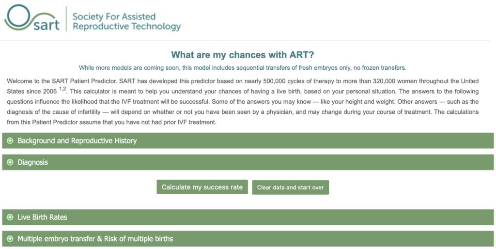496x249 pixels.
Task: Expand Multiple embryo transfer & Risk of multiple births
Action: (248, 238)
